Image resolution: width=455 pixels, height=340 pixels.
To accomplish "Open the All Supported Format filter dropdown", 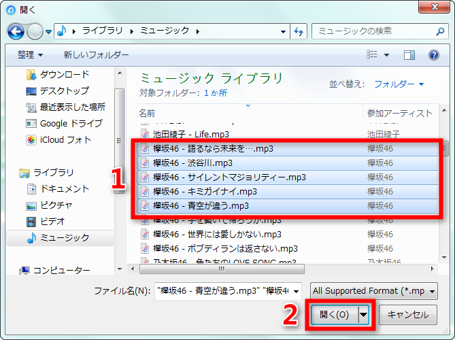I will 374,290.
